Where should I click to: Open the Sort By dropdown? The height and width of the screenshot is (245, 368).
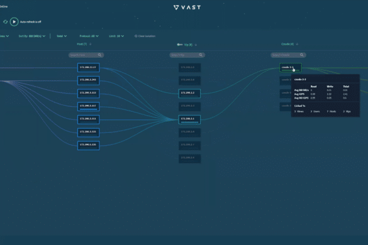point(32,36)
